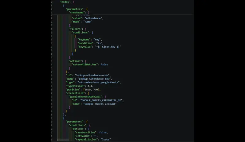Click the "n8n-nodes-base.googleSheets" type string
Screen dimensions: 245x142
(99, 82)
